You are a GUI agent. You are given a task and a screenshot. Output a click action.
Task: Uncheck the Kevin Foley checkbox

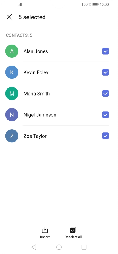pyautogui.click(x=105, y=72)
